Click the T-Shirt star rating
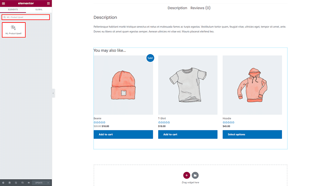 164,122
